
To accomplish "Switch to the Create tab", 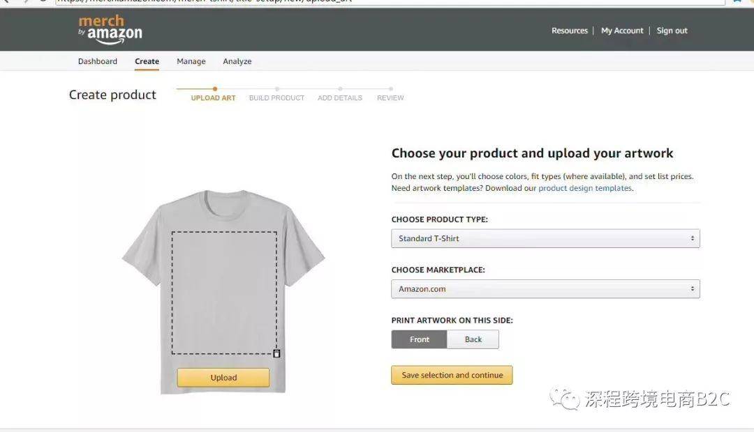I will click(x=147, y=61).
